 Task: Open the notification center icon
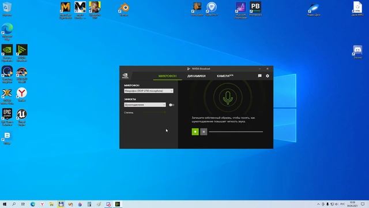point(363,204)
